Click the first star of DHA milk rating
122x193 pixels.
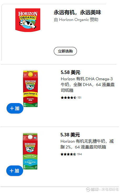point(62,98)
